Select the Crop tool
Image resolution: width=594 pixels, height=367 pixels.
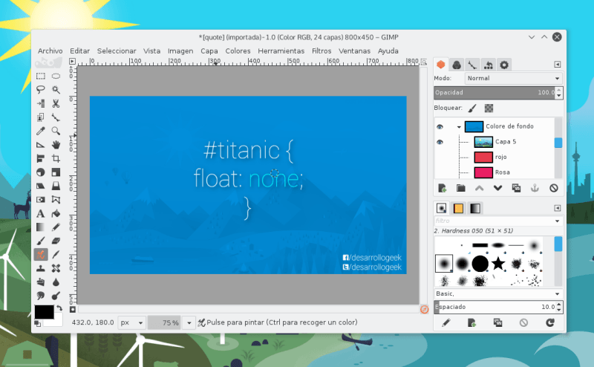point(56,158)
